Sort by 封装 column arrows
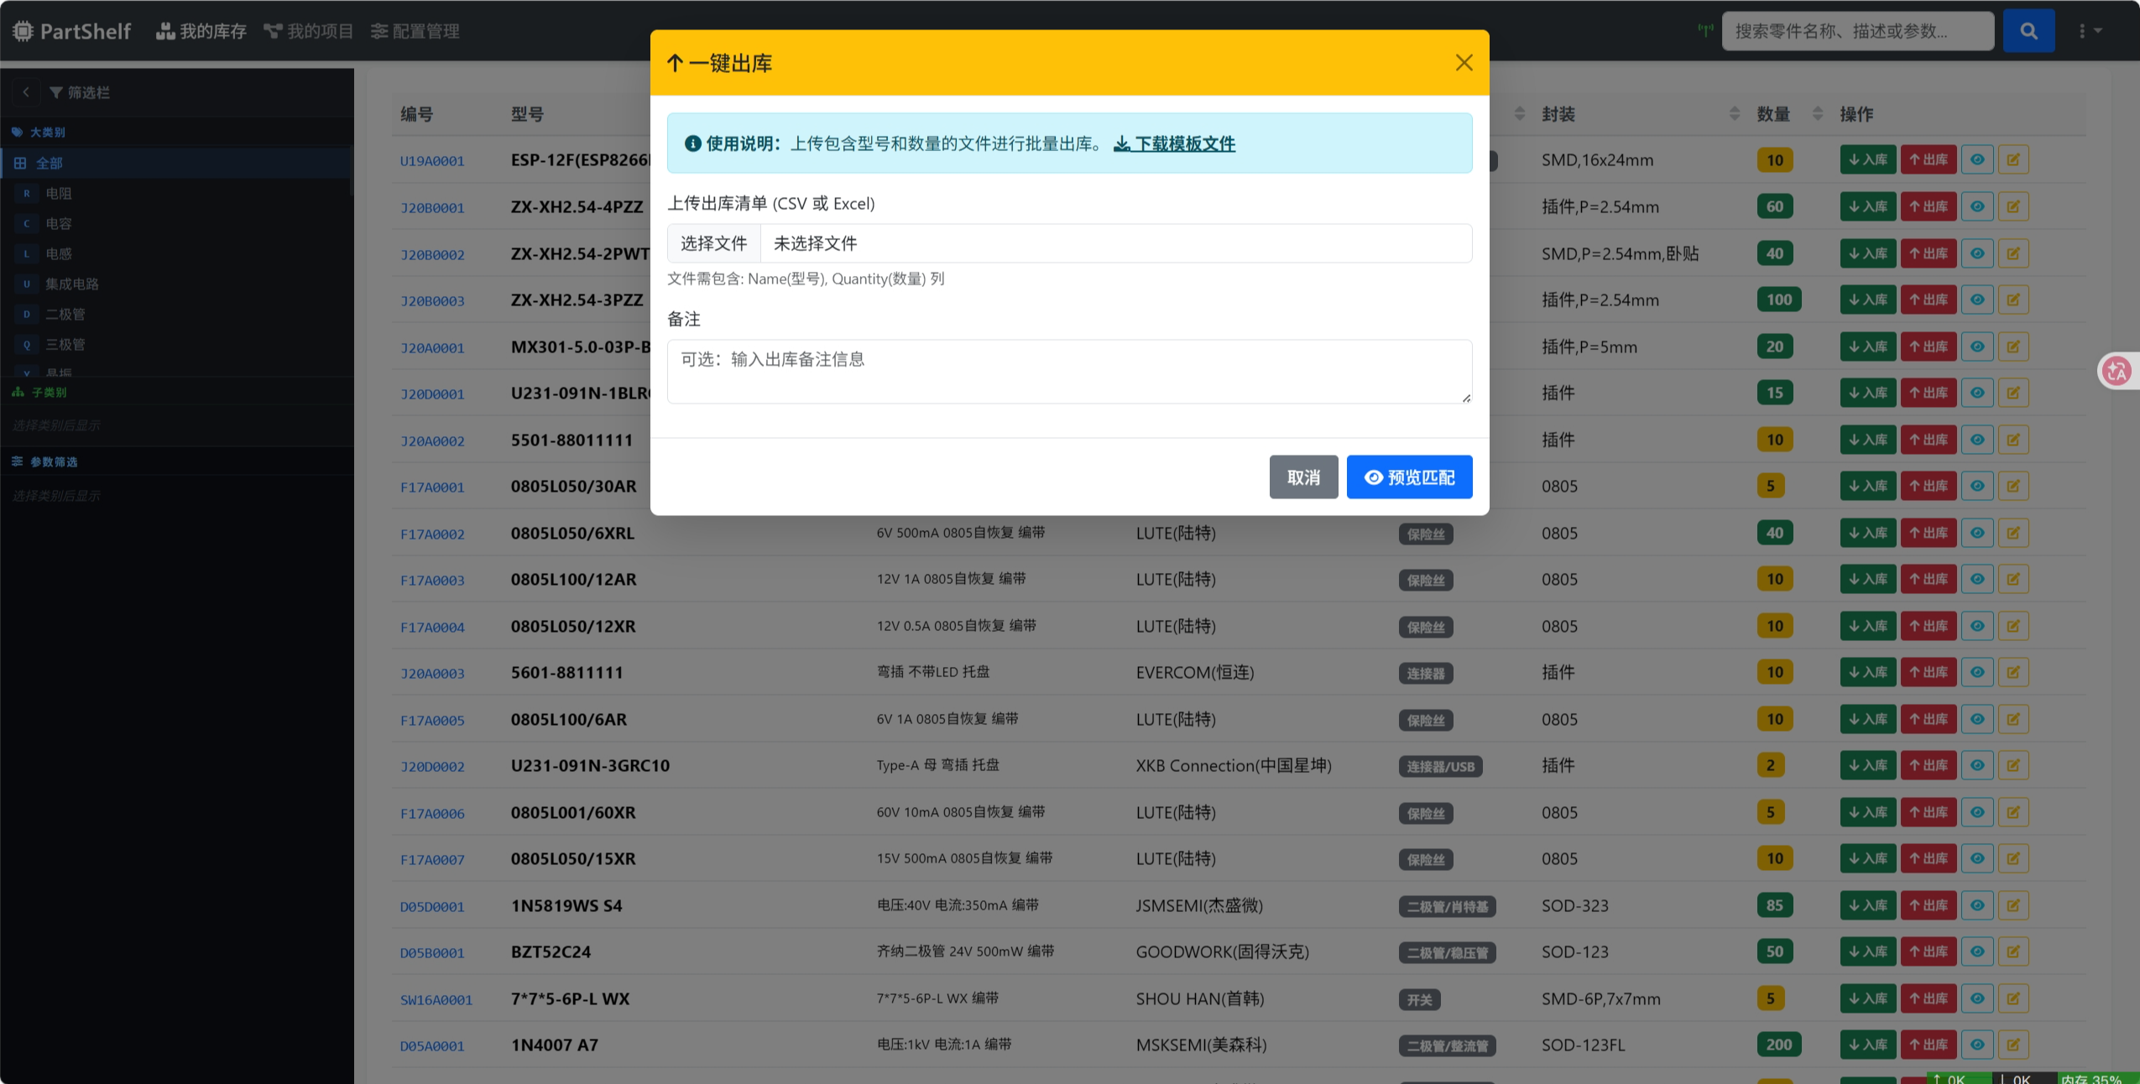 tap(1735, 113)
